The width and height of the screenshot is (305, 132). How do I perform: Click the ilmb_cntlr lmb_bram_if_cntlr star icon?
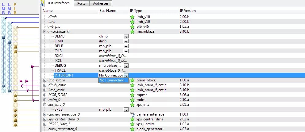tap(132, 90)
